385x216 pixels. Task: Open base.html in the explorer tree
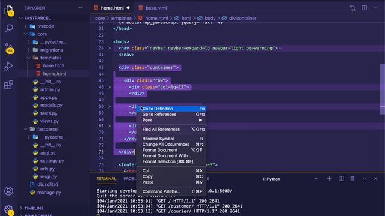point(54,65)
